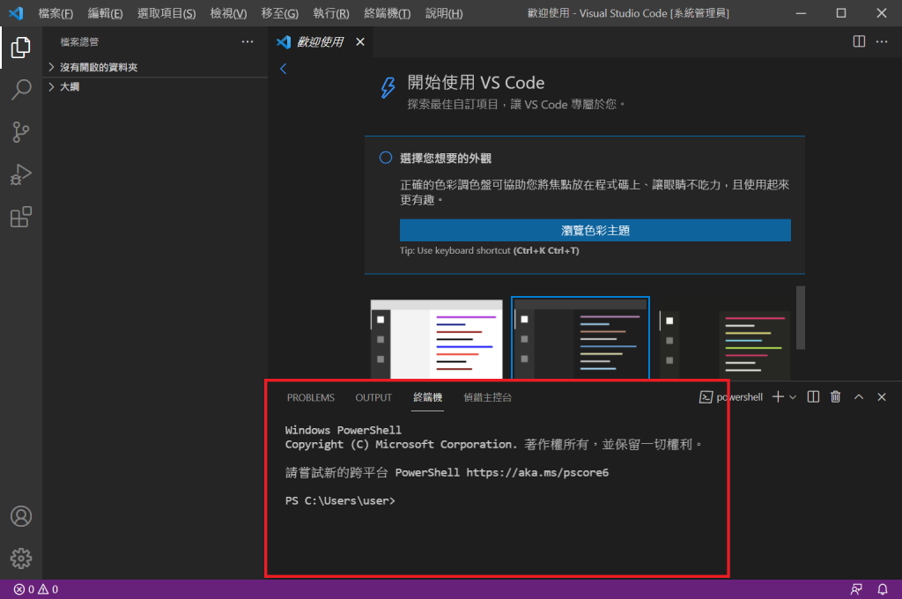Go back using the blue chevron arrow
The width and height of the screenshot is (902, 599).
click(x=283, y=69)
